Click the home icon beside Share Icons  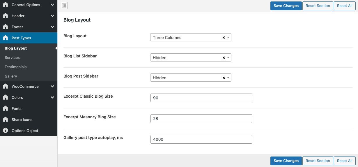pyautogui.click(x=5, y=120)
